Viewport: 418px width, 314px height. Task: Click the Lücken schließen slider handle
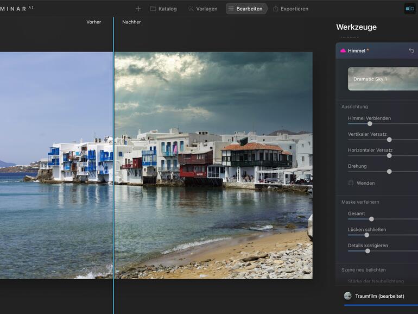pyautogui.click(x=366, y=235)
